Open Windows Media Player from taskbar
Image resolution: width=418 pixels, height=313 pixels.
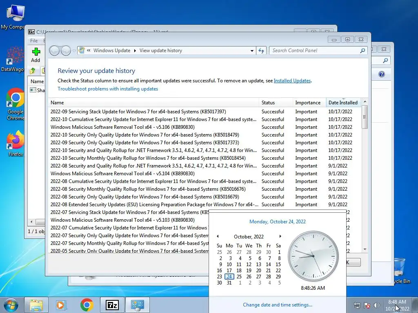click(61, 305)
